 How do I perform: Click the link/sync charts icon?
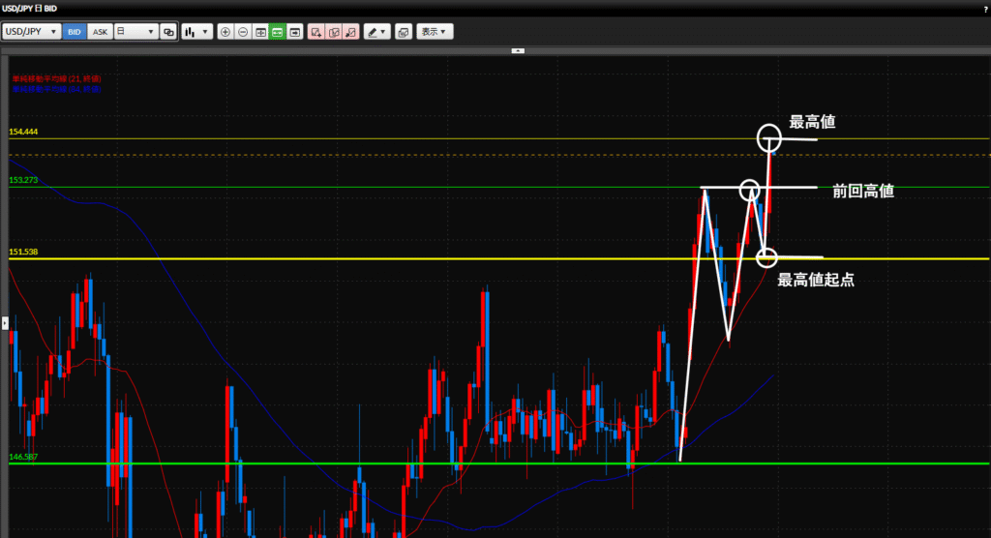point(168,32)
